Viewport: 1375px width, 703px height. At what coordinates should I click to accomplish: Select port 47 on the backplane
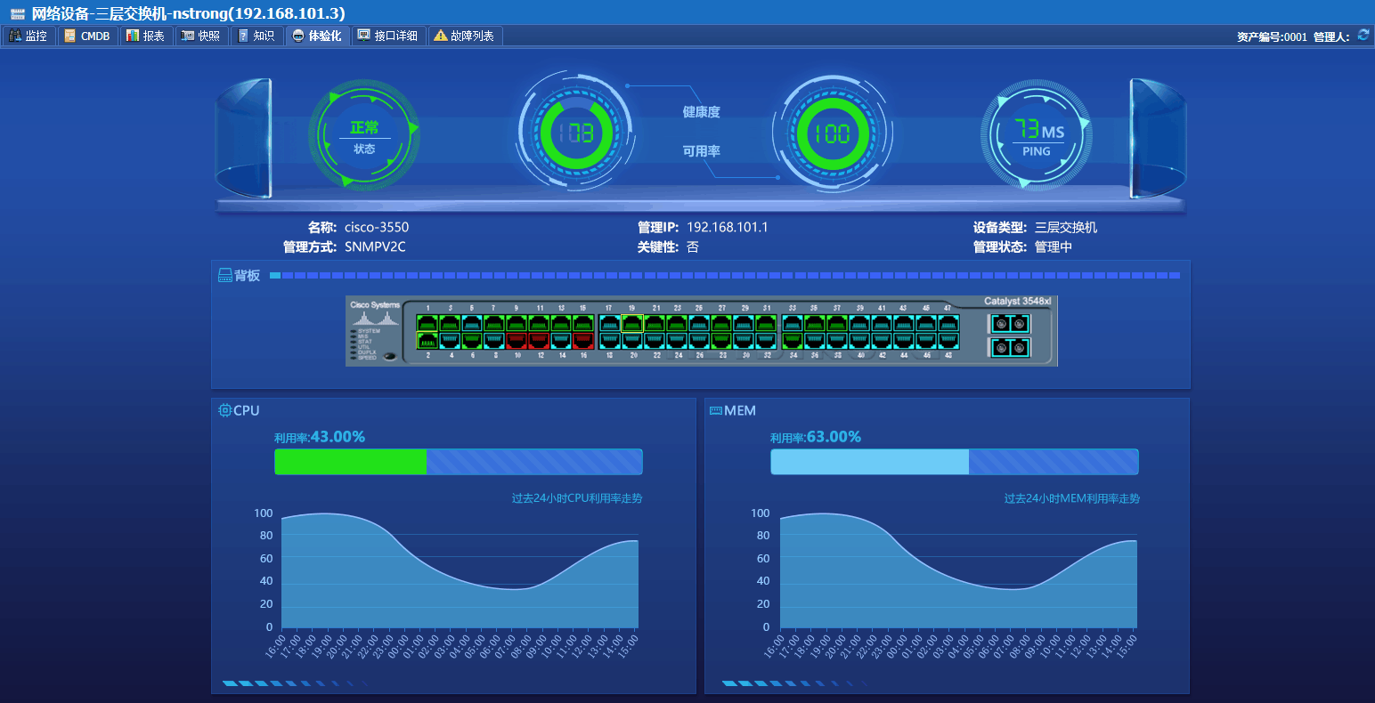[948, 323]
